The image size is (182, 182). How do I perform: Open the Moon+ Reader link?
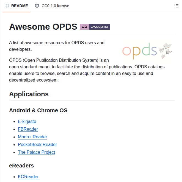coord(32,137)
